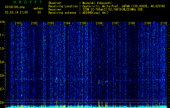Image resolution: width=170 pixels, height=108 pixels.
Task: Click the date stamp 02.03.14 21:00
Action: tap(16, 12)
